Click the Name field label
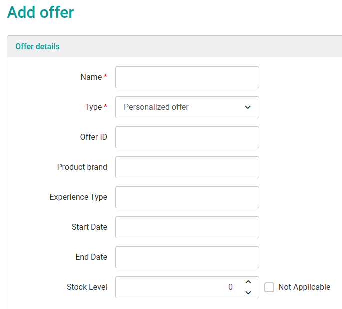The image size is (342, 309). tap(91, 77)
